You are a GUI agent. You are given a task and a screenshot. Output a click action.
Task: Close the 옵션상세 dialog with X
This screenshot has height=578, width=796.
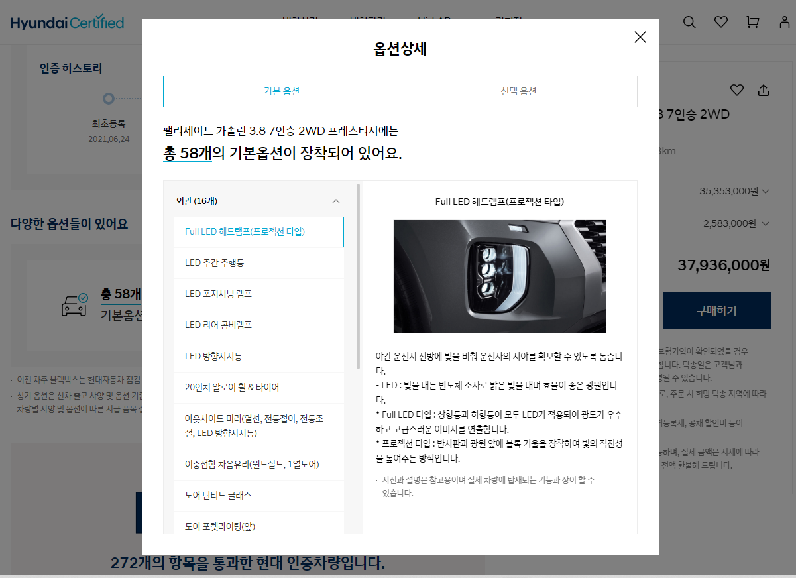tap(640, 37)
